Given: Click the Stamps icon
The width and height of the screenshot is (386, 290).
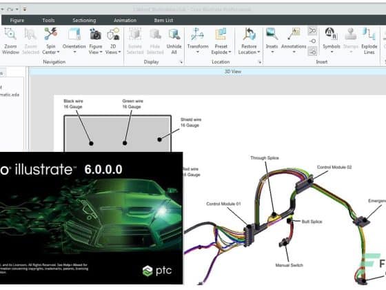Looking at the screenshot, I should 351,34.
